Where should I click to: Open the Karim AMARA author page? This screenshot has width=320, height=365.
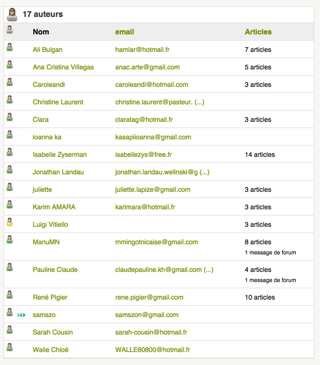54,207
